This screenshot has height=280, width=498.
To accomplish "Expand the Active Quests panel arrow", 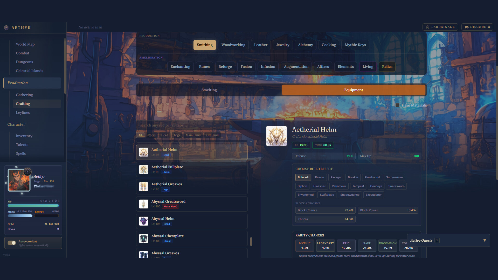I will [485, 240].
